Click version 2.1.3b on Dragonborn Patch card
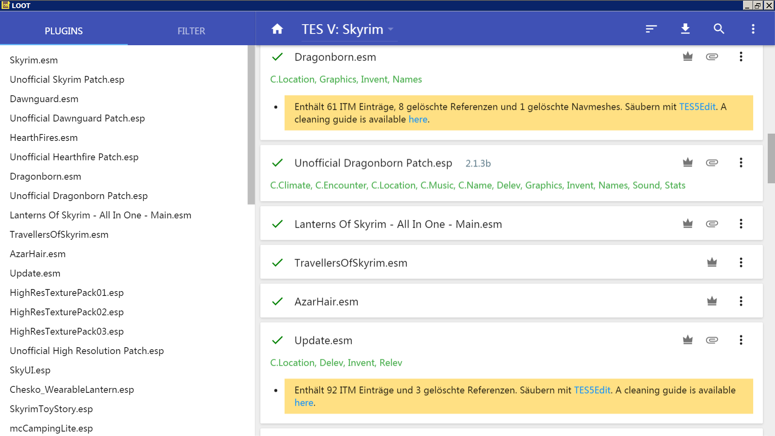This screenshot has width=775, height=436. (478, 163)
